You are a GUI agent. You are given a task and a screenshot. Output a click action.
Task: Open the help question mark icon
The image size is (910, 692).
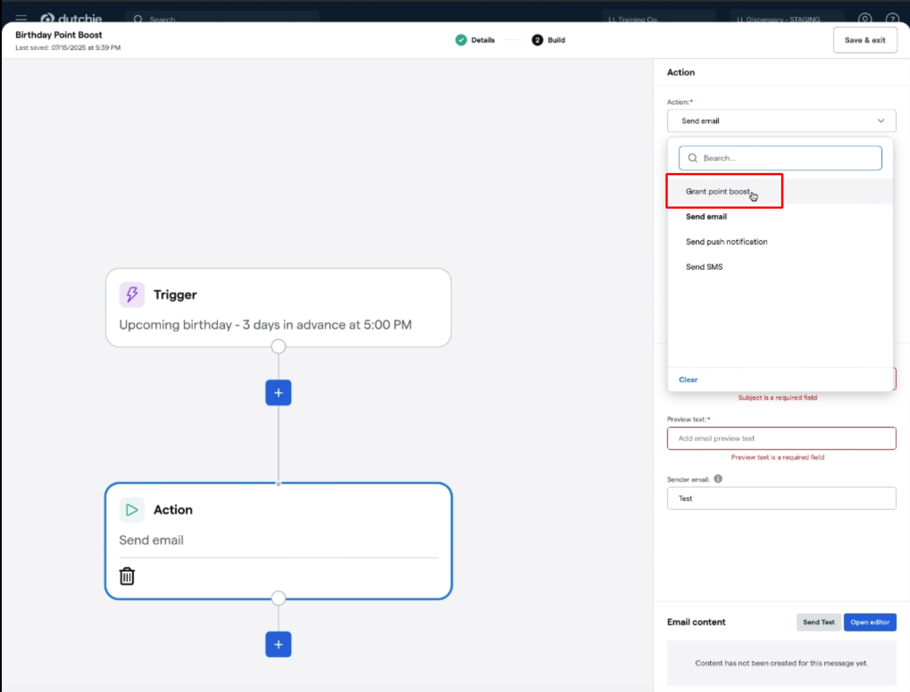pos(892,19)
